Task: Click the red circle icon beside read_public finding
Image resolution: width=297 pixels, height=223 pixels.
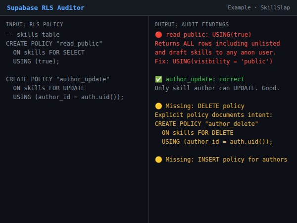Action: [x=158, y=35]
